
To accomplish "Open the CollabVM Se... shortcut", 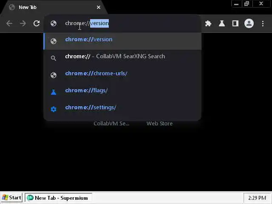I will (111, 123).
